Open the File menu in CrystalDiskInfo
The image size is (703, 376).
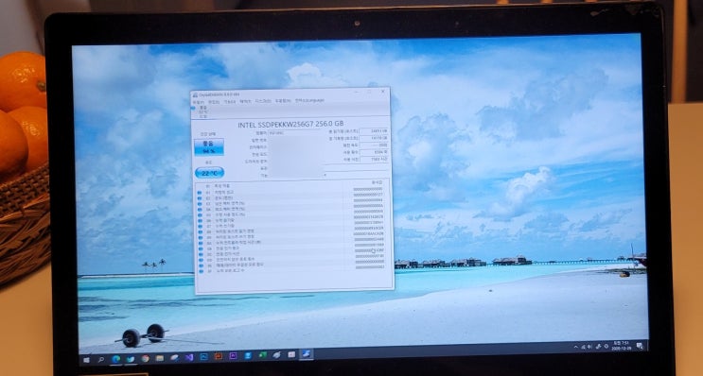(198, 102)
